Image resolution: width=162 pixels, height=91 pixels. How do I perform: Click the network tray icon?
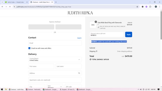click(x=146, y=89)
